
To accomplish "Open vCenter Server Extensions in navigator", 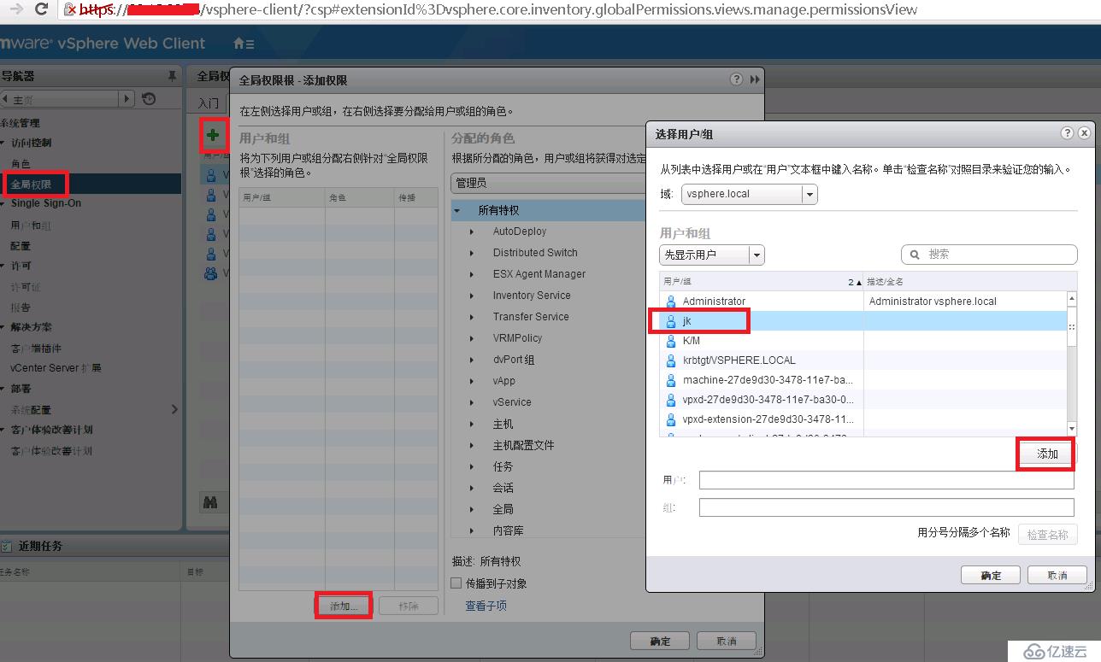I will (56, 368).
